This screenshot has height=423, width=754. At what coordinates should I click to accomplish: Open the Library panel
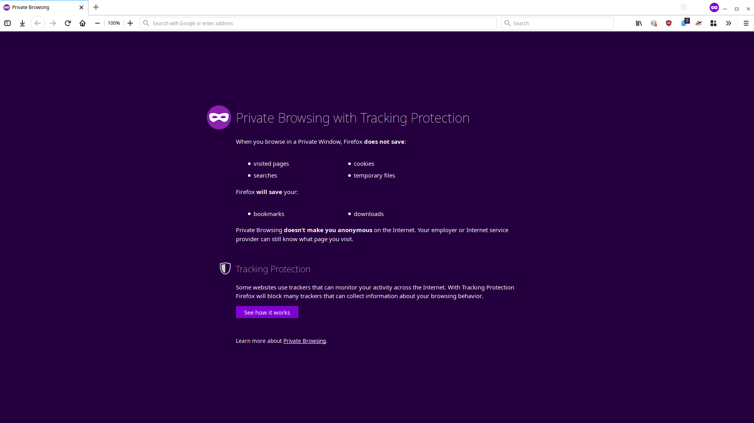pos(638,23)
